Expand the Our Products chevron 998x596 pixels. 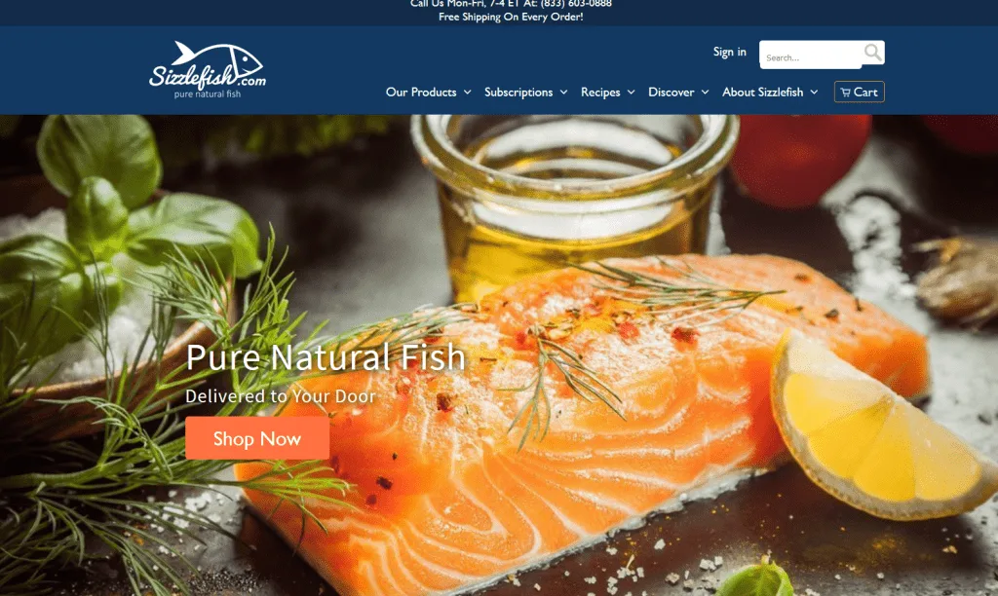(x=467, y=93)
